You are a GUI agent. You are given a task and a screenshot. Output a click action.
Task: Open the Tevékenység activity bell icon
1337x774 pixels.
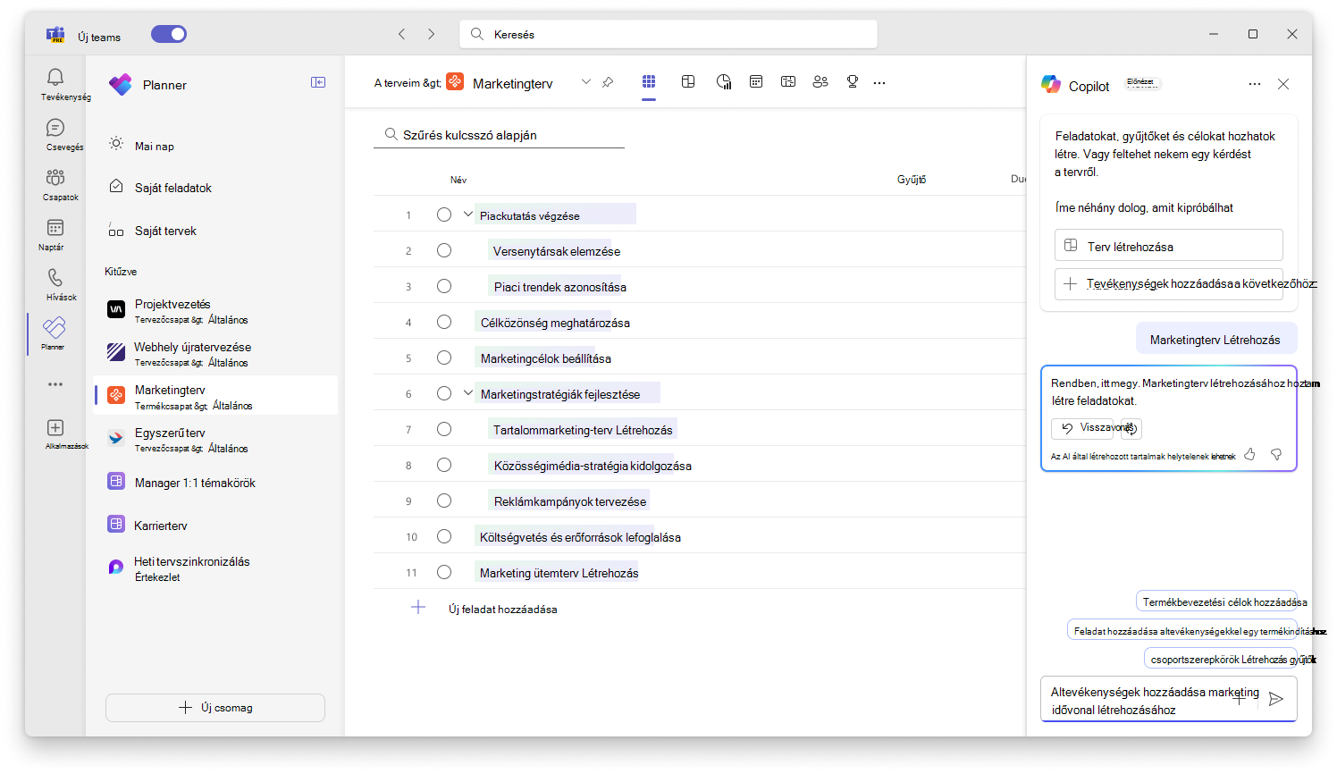[x=55, y=78]
